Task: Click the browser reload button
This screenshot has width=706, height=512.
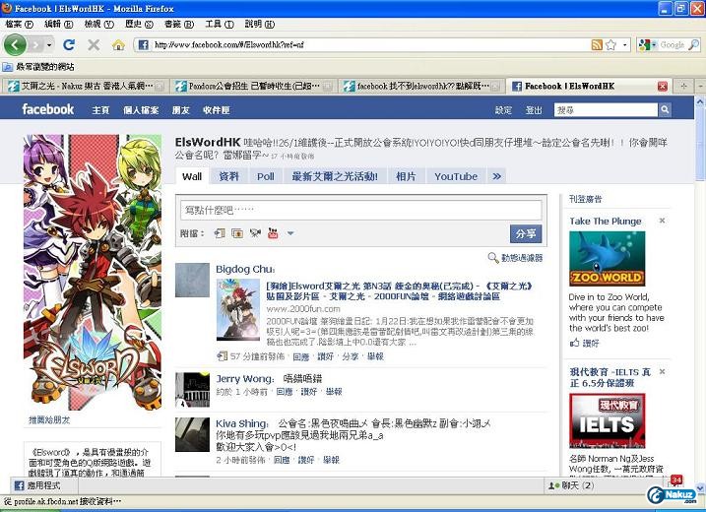Action: (x=69, y=45)
